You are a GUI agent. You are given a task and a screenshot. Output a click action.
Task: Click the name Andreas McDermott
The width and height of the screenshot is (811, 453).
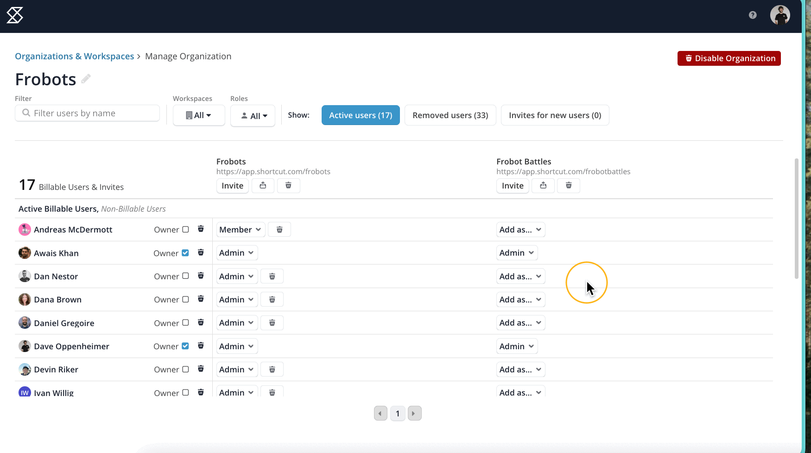point(73,230)
